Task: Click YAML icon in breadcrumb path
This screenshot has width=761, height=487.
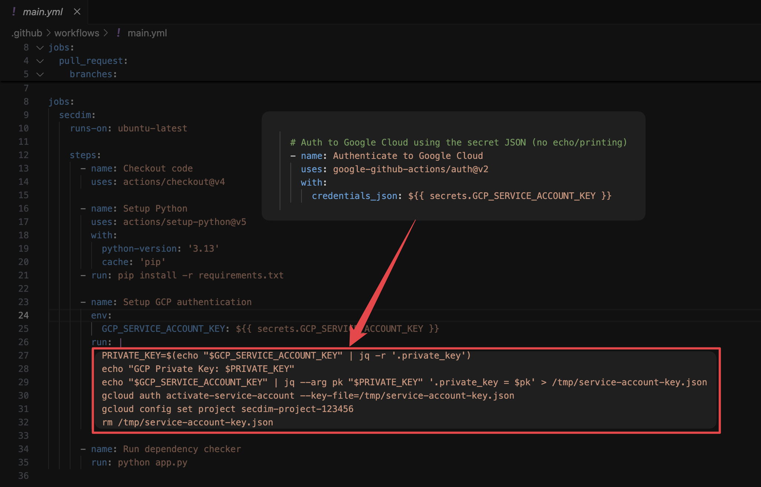Action: coord(118,33)
